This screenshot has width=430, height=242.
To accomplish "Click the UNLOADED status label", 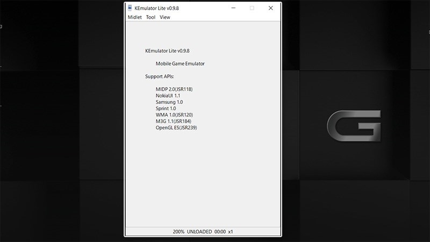I will [x=199, y=232].
